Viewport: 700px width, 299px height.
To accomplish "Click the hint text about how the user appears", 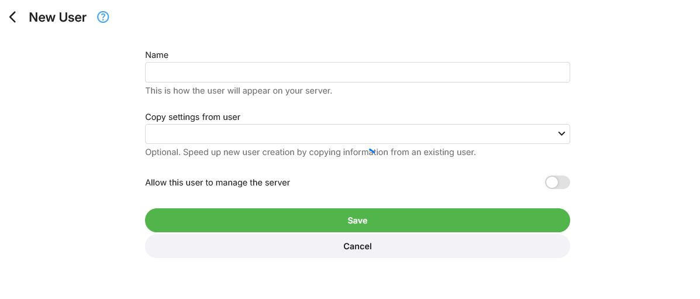I will coord(239,91).
